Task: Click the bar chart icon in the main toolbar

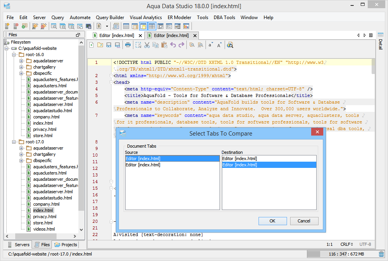Action: pyautogui.click(x=186, y=26)
